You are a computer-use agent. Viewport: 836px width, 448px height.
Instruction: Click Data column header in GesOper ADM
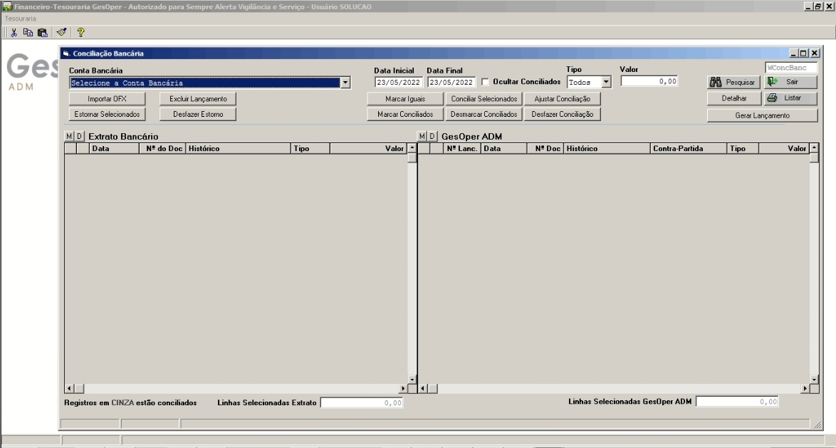click(504, 148)
